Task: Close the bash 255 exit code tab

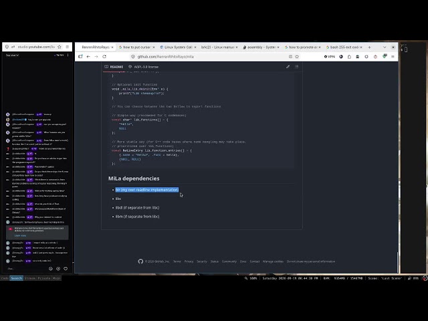Action: 361,47
